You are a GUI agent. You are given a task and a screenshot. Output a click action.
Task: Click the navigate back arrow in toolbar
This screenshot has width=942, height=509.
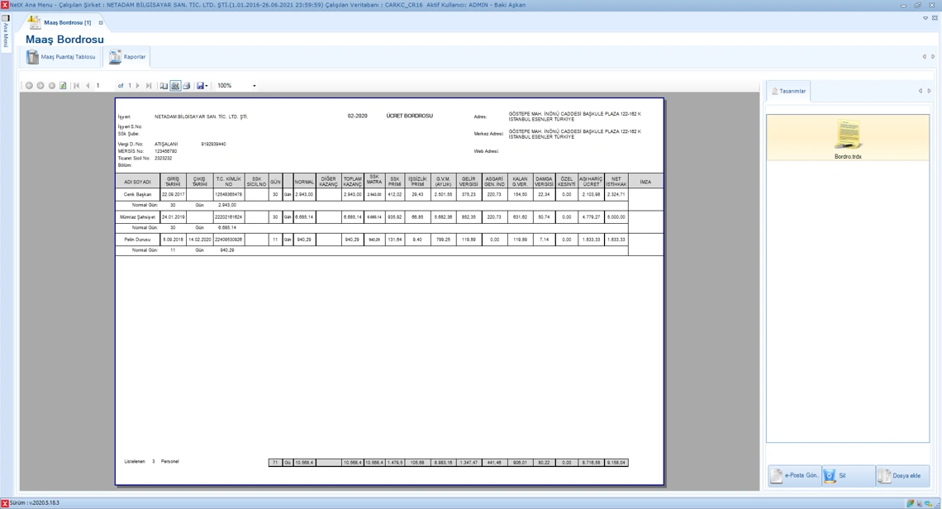point(29,86)
